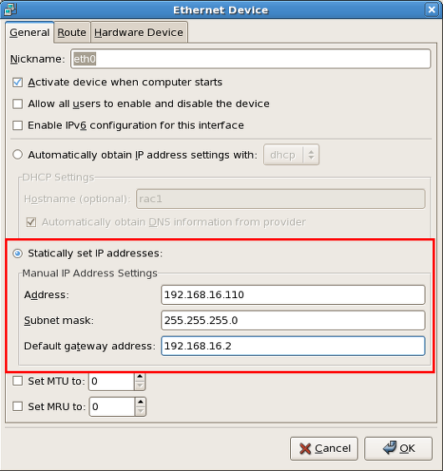Click the DHCP Settings group label
This screenshot has height=471, width=443.
coord(59,178)
